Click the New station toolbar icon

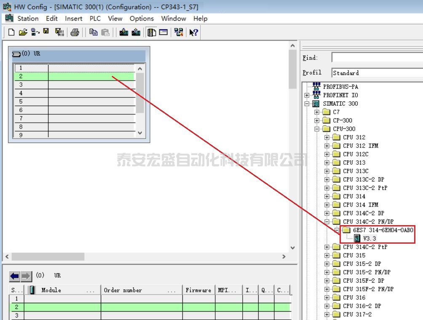tap(11, 32)
